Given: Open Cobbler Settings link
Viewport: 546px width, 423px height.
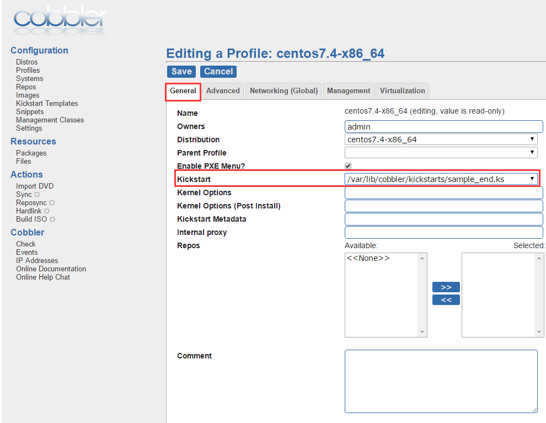Looking at the screenshot, I should point(29,128).
